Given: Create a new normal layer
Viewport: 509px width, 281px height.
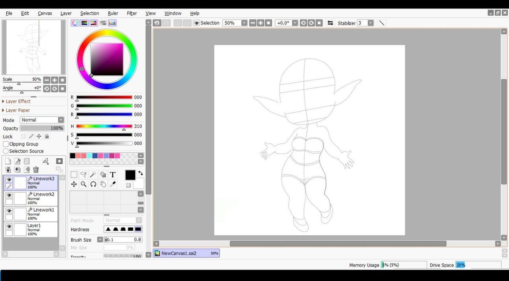Looking at the screenshot, I should coord(8,161).
